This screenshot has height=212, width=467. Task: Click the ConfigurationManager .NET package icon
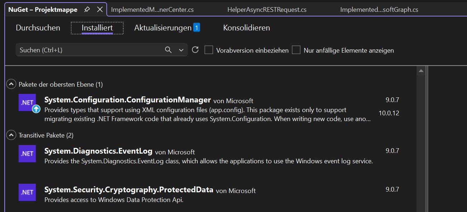point(27,102)
